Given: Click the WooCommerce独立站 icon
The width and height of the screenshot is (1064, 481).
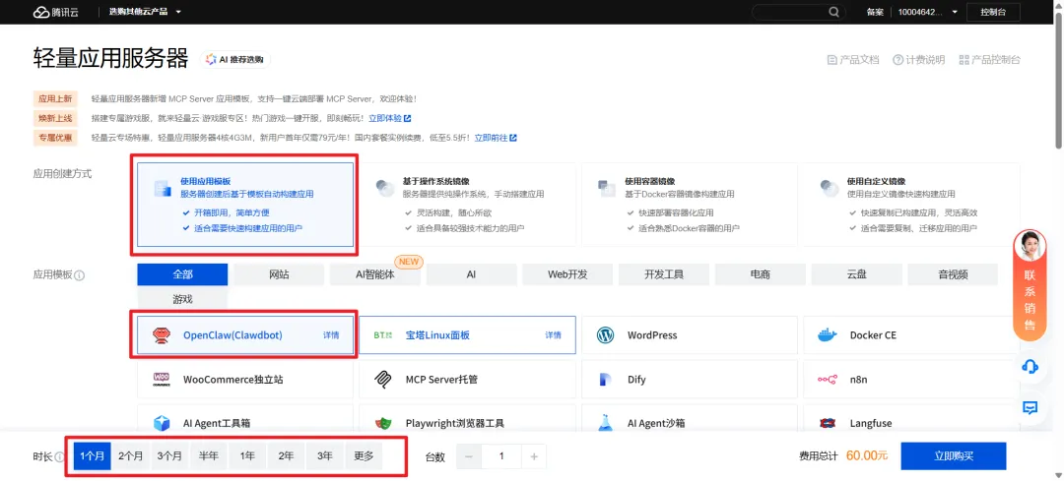Looking at the screenshot, I should (161, 379).
